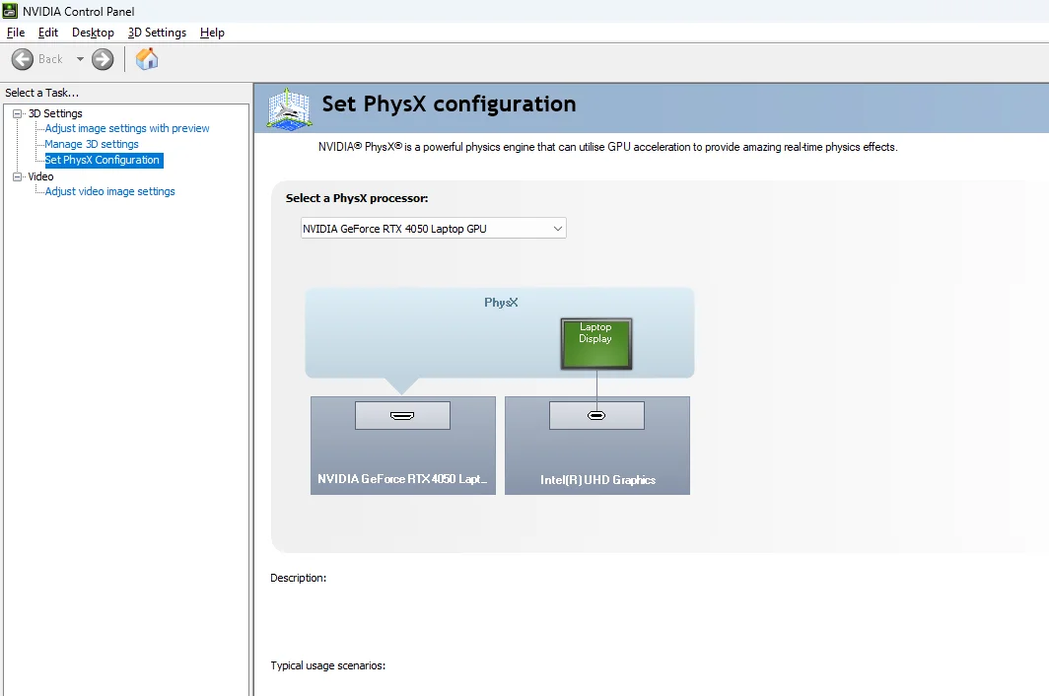1049x696 pixels.
Task: Select Set PhysX Configuration in the tree
Action: point(103,160)
